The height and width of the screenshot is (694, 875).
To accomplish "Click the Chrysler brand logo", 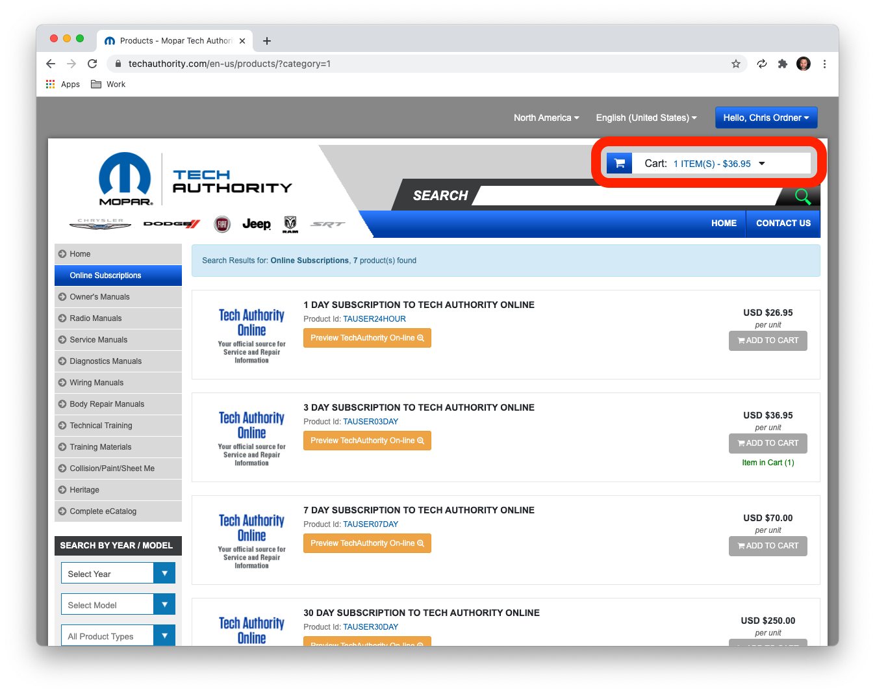I will [x=101, y=224].
